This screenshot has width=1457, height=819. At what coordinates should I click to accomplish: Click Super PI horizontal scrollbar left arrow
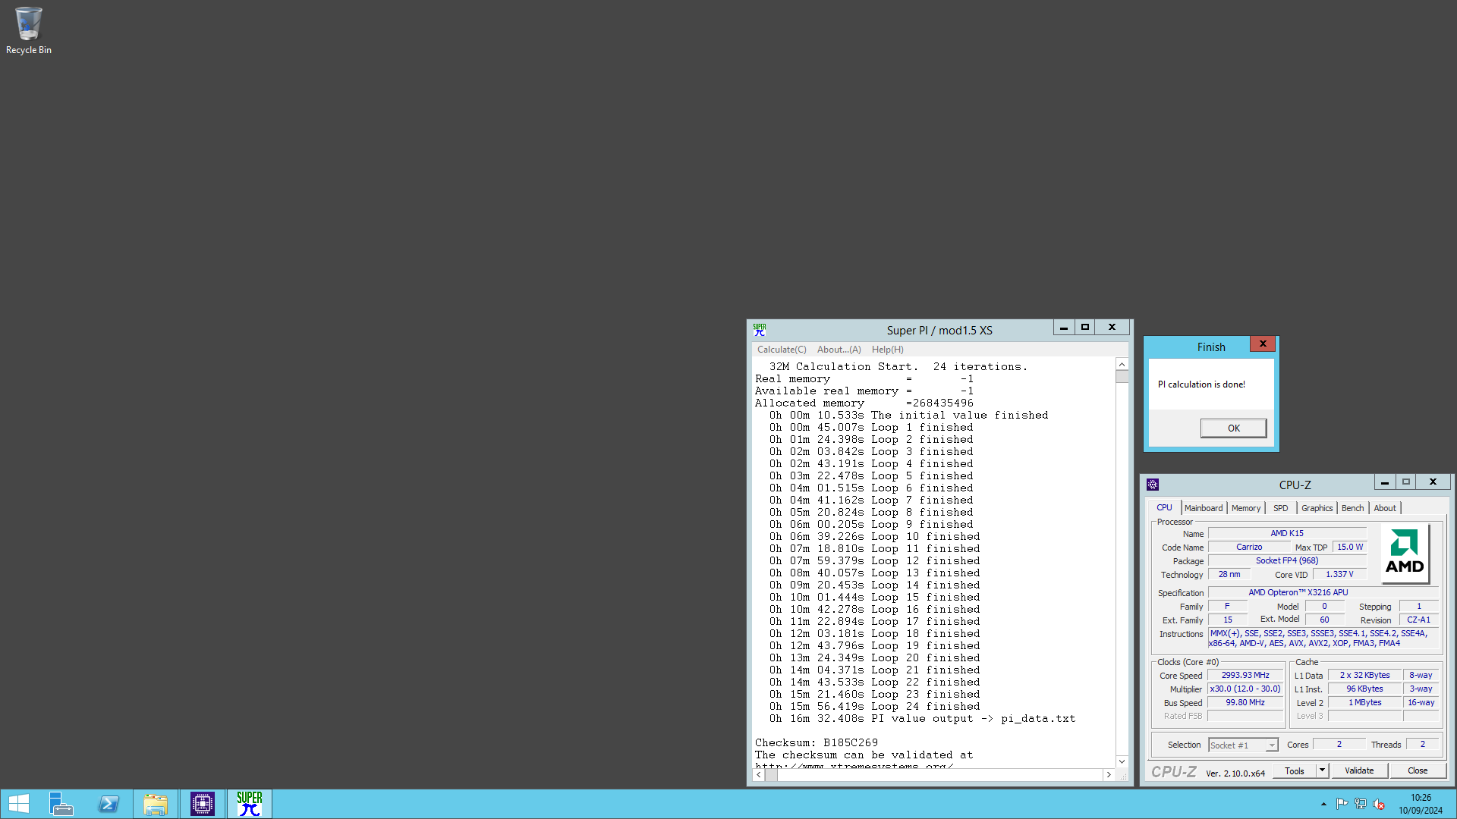759,774
